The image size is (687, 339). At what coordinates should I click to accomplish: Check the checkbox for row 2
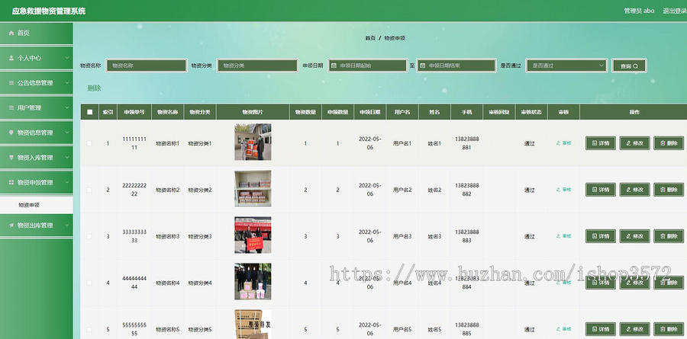89,190
